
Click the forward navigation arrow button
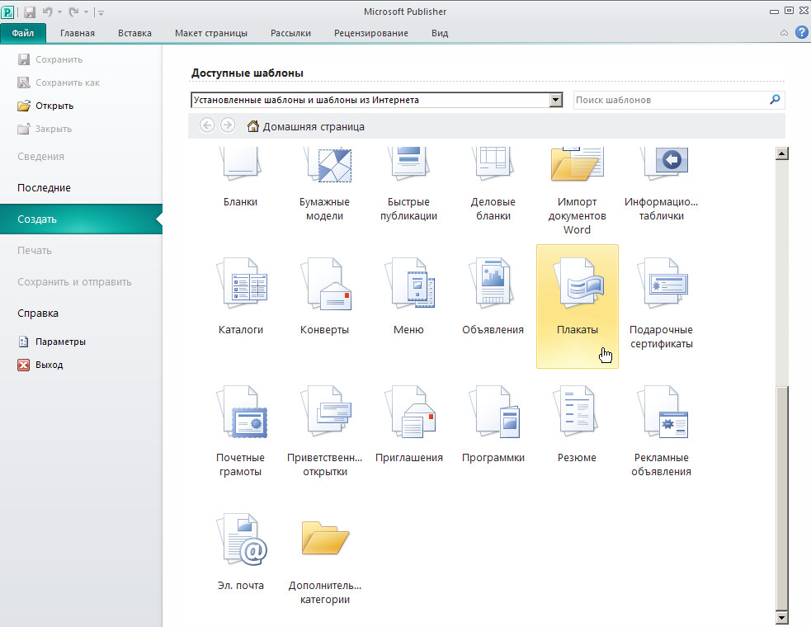[x=228, y=125]
